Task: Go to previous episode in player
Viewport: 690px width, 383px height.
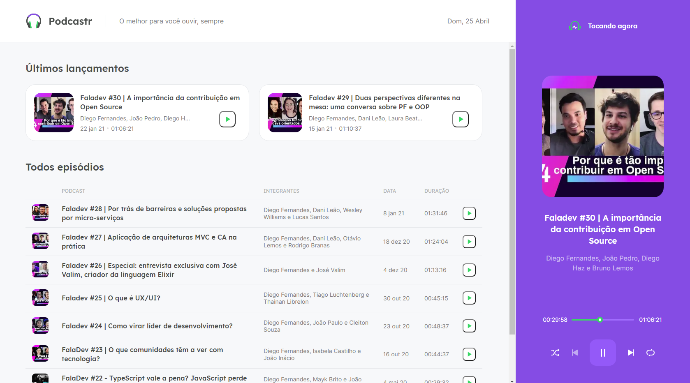Action: (575, 353)
